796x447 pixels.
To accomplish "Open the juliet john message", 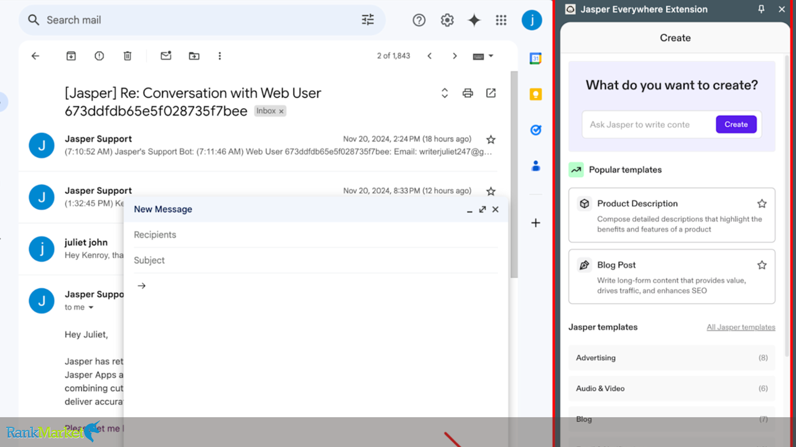I will point(72,248).
